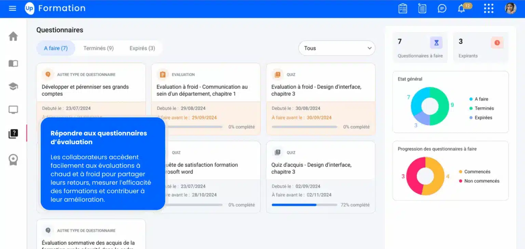525x249 pixels.
Task: Select the graduation cap sidebar icon
Action: [13, 87]
